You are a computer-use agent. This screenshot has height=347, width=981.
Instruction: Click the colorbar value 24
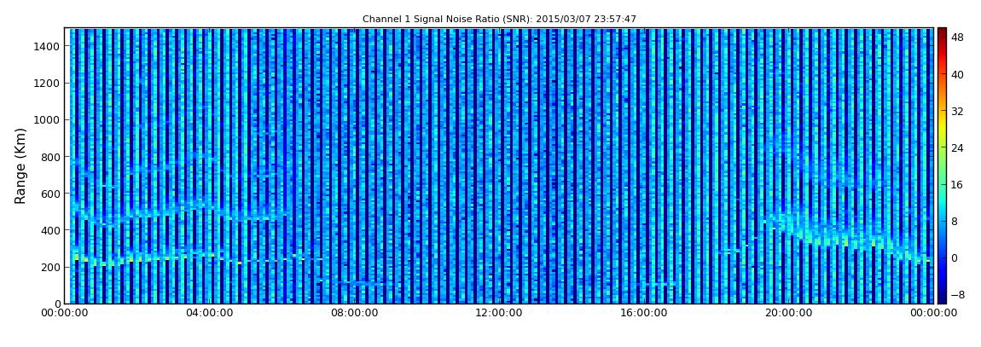click(957, 147)
